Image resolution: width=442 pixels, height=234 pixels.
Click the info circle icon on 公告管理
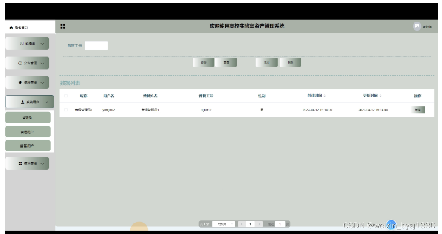click(20, 63)
